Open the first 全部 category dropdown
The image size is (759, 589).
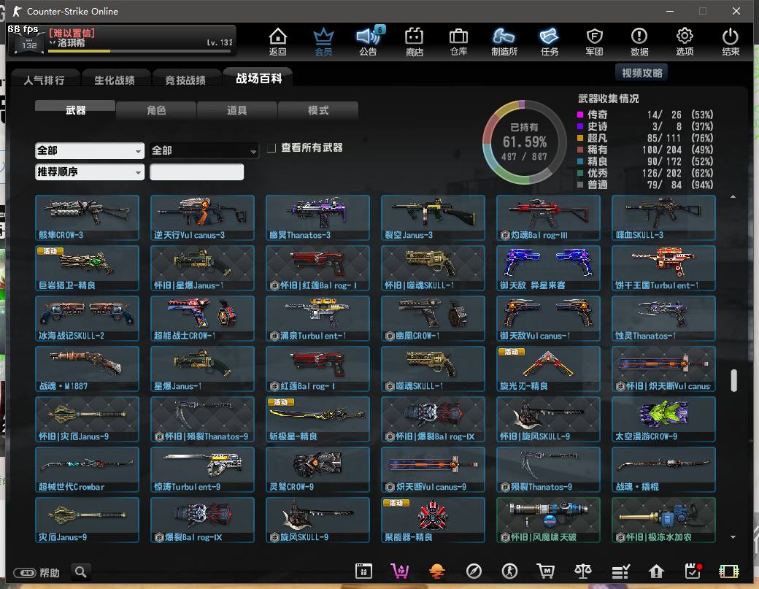(90, 150)
